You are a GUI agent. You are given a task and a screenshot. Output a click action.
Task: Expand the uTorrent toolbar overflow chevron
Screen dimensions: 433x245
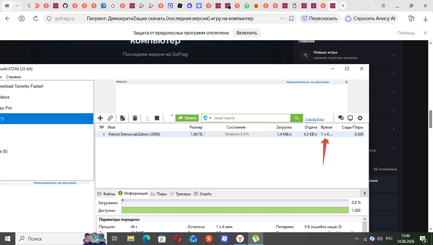pyautogui.click(x=172, y=116)
